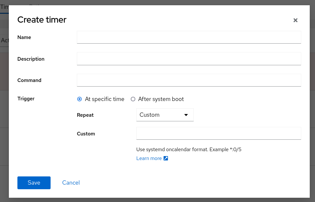Expand the Repeat dropdown arrow
The width and height of the screenshot is (315, 202).
point(186,115)
